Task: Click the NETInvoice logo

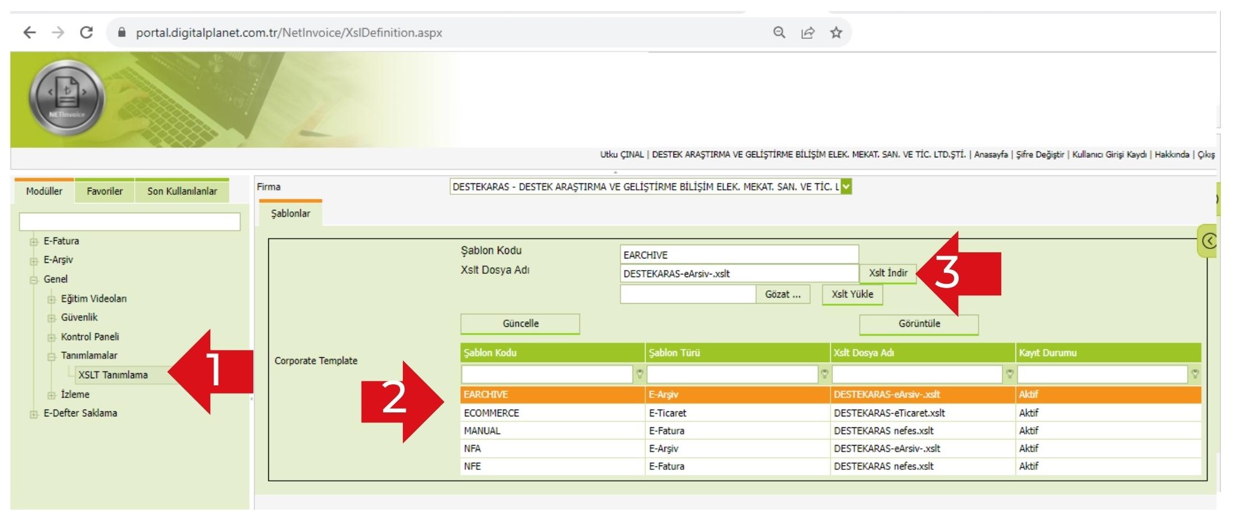Action: click(x=67, y=98)
